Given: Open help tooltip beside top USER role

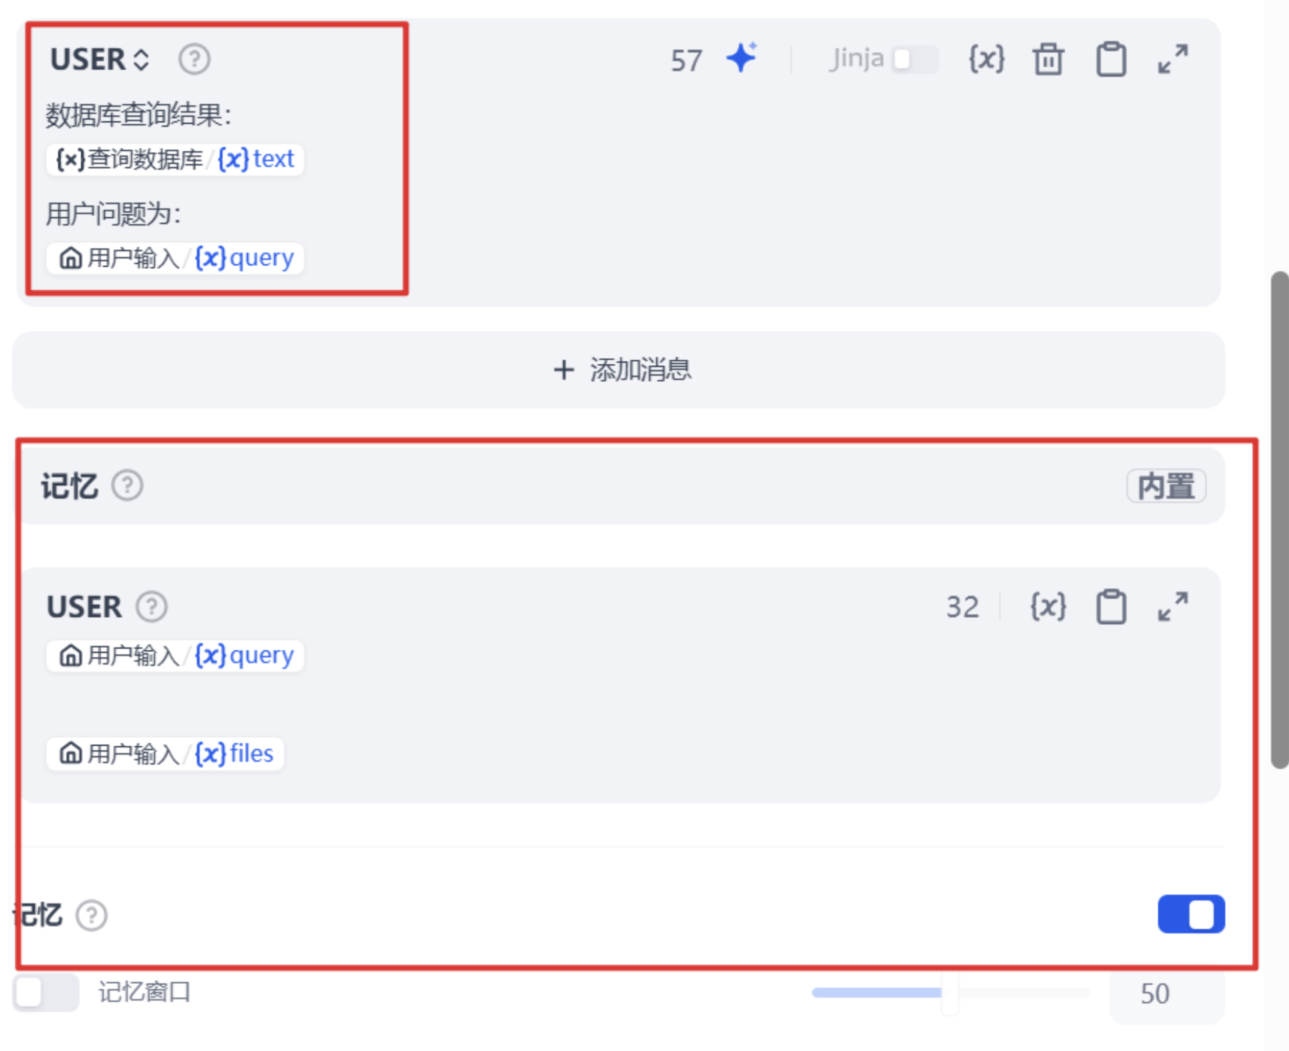Looking at the screenshot, I should click(194, 59).
